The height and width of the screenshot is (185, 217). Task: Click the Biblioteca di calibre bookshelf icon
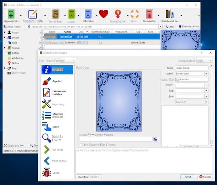(170, 14)
